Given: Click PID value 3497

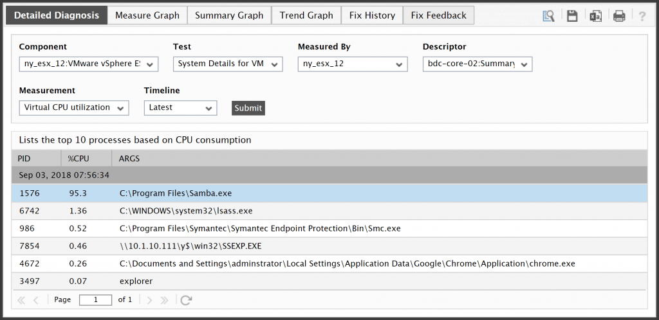Looking at the screenshot, I should [30, 281].
